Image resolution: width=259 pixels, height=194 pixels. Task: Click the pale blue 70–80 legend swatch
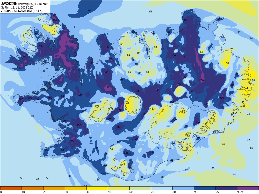[x=162, y=188]
